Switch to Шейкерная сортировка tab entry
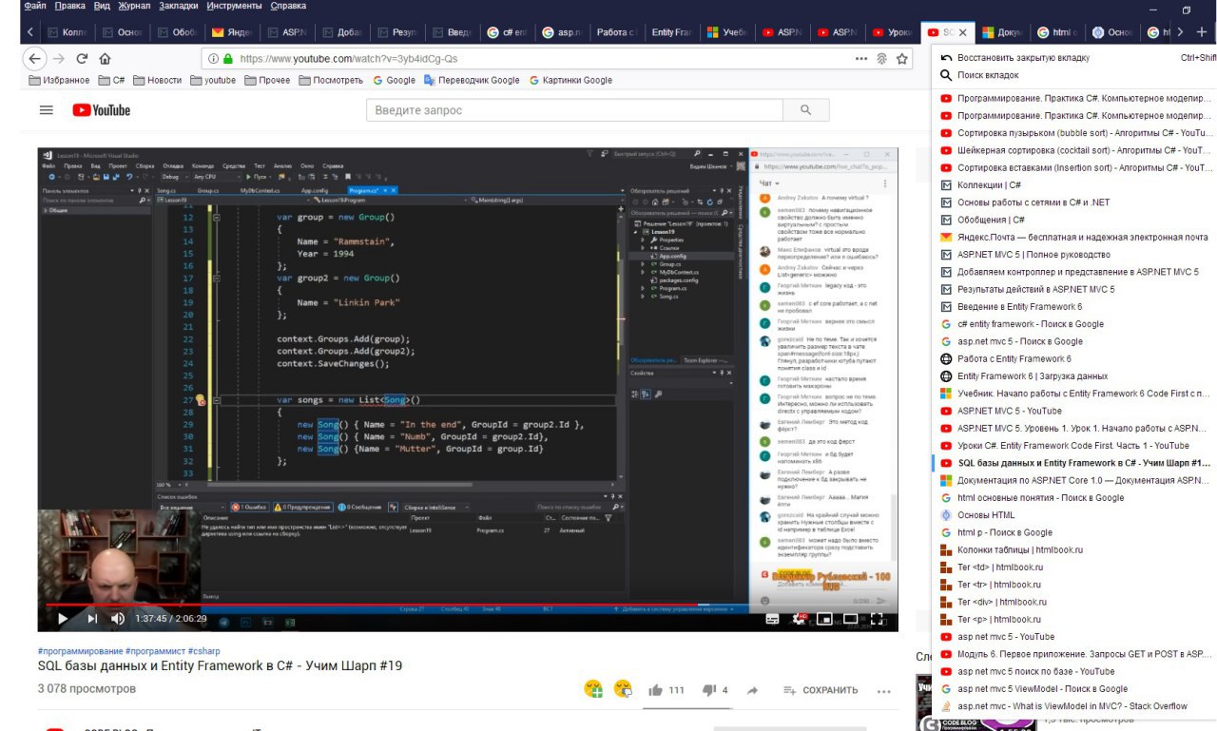The width and height of the screenshot is (1217, 731). point(1074,150)
